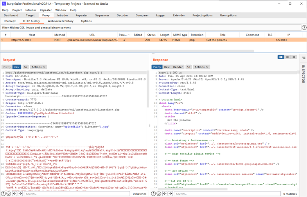
Task: Click Response search help icon
Action: pos(153,193)
